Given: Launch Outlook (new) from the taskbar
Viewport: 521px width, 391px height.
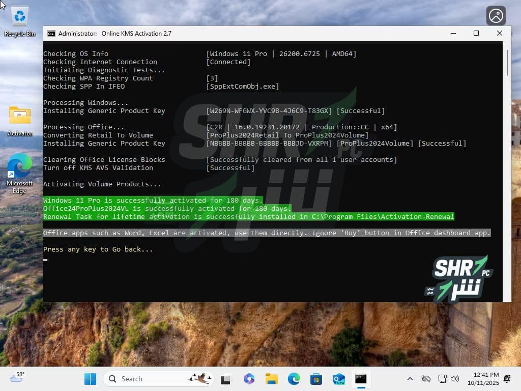Looking at the screenshot, I should (338, 379).
